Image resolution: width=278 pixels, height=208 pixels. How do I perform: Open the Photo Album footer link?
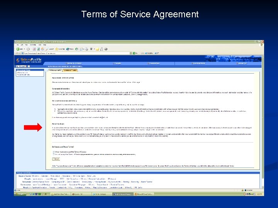pos(55,176)
